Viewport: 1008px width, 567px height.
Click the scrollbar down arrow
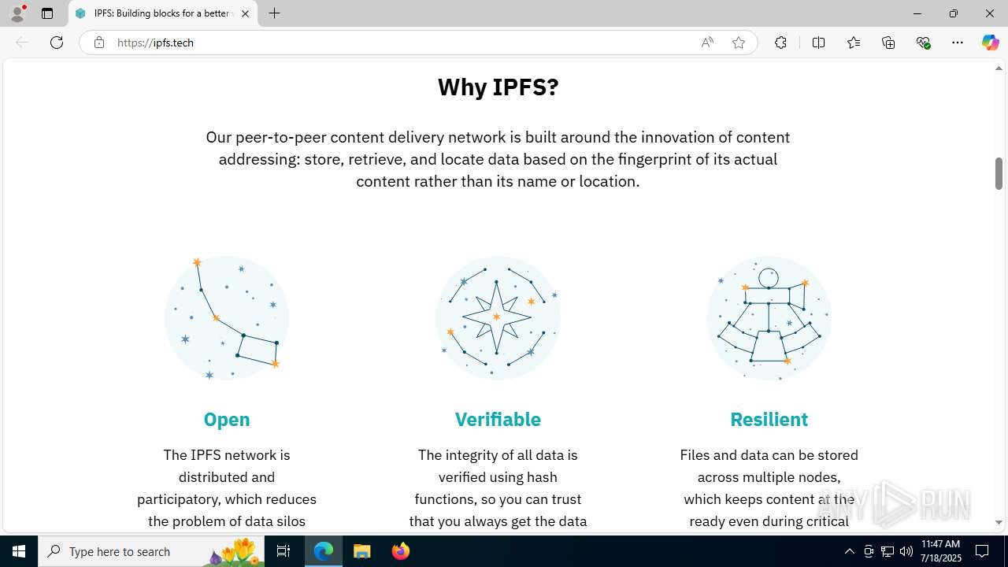(x=999, y=522)
